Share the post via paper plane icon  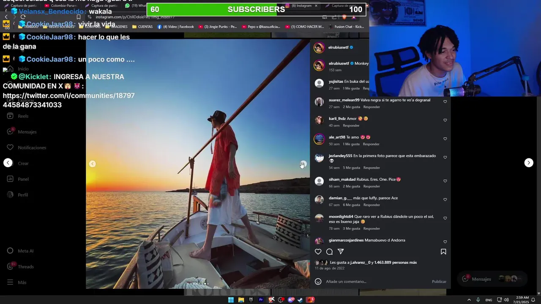(341, 252)
